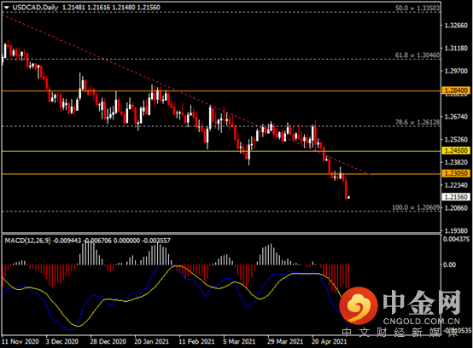Click the 1.32660 price scale value
This screenshot has width=473, height=348.
tap(456, 26)
